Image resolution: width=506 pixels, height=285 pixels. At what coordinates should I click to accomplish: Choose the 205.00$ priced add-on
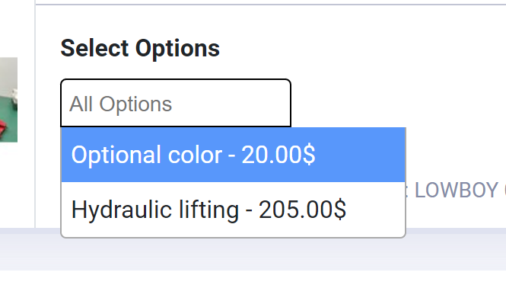click(x=233, y=210)
